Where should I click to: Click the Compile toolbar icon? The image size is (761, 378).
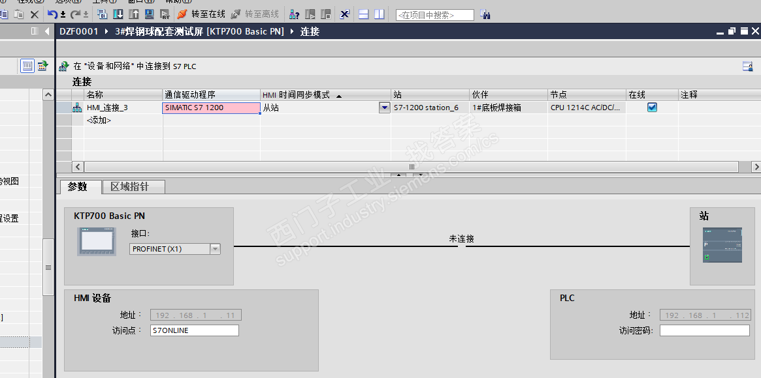102,14
